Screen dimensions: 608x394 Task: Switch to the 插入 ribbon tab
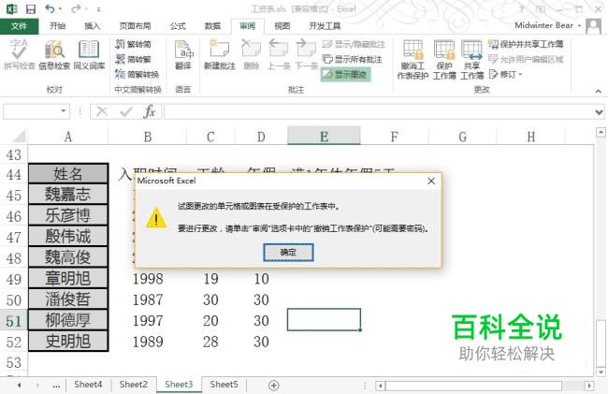point(92,26)
